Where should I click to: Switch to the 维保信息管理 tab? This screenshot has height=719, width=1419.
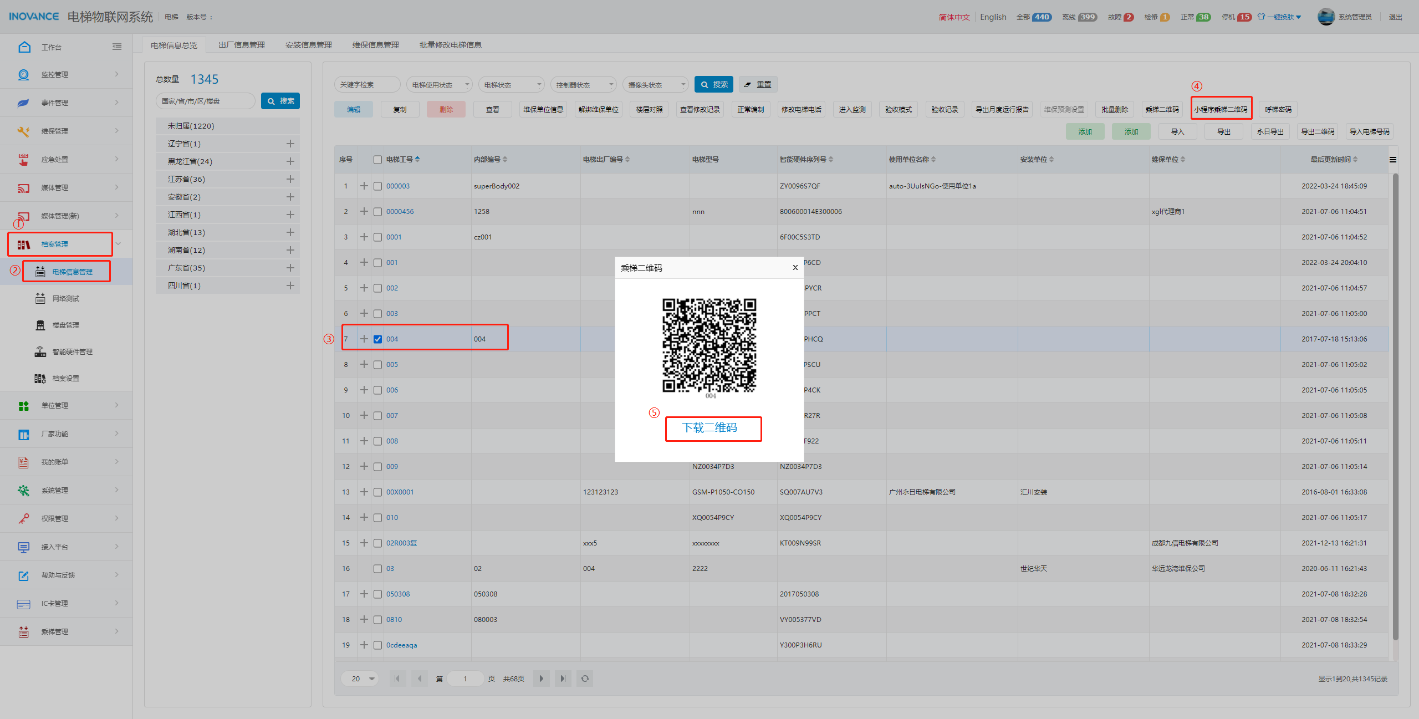375,45
